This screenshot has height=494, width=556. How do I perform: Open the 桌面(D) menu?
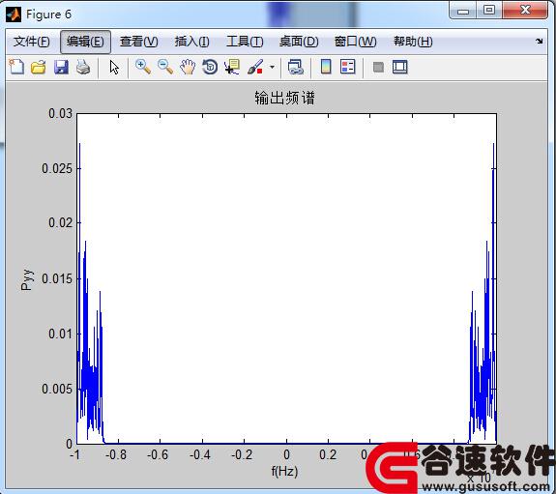point(299,42)
